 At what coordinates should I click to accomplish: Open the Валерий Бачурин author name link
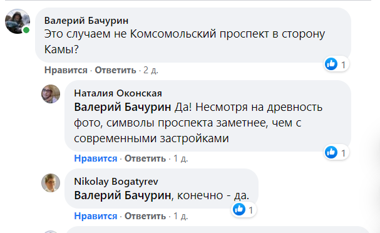pyautogui.click(x=86, y=21)
